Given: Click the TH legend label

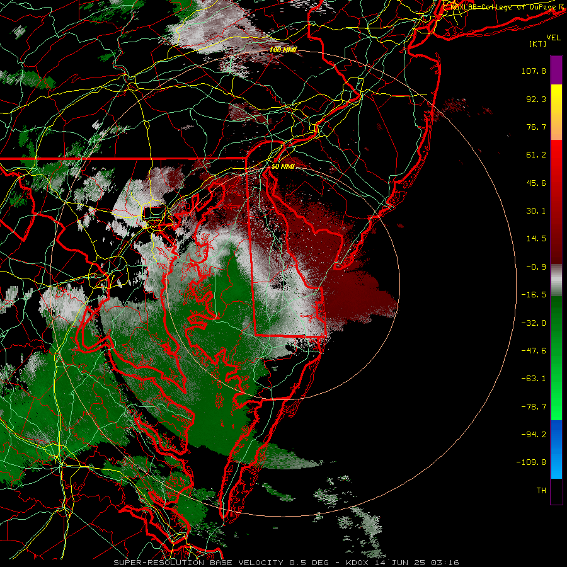Looking at the screenshot, I should [541, 490].
